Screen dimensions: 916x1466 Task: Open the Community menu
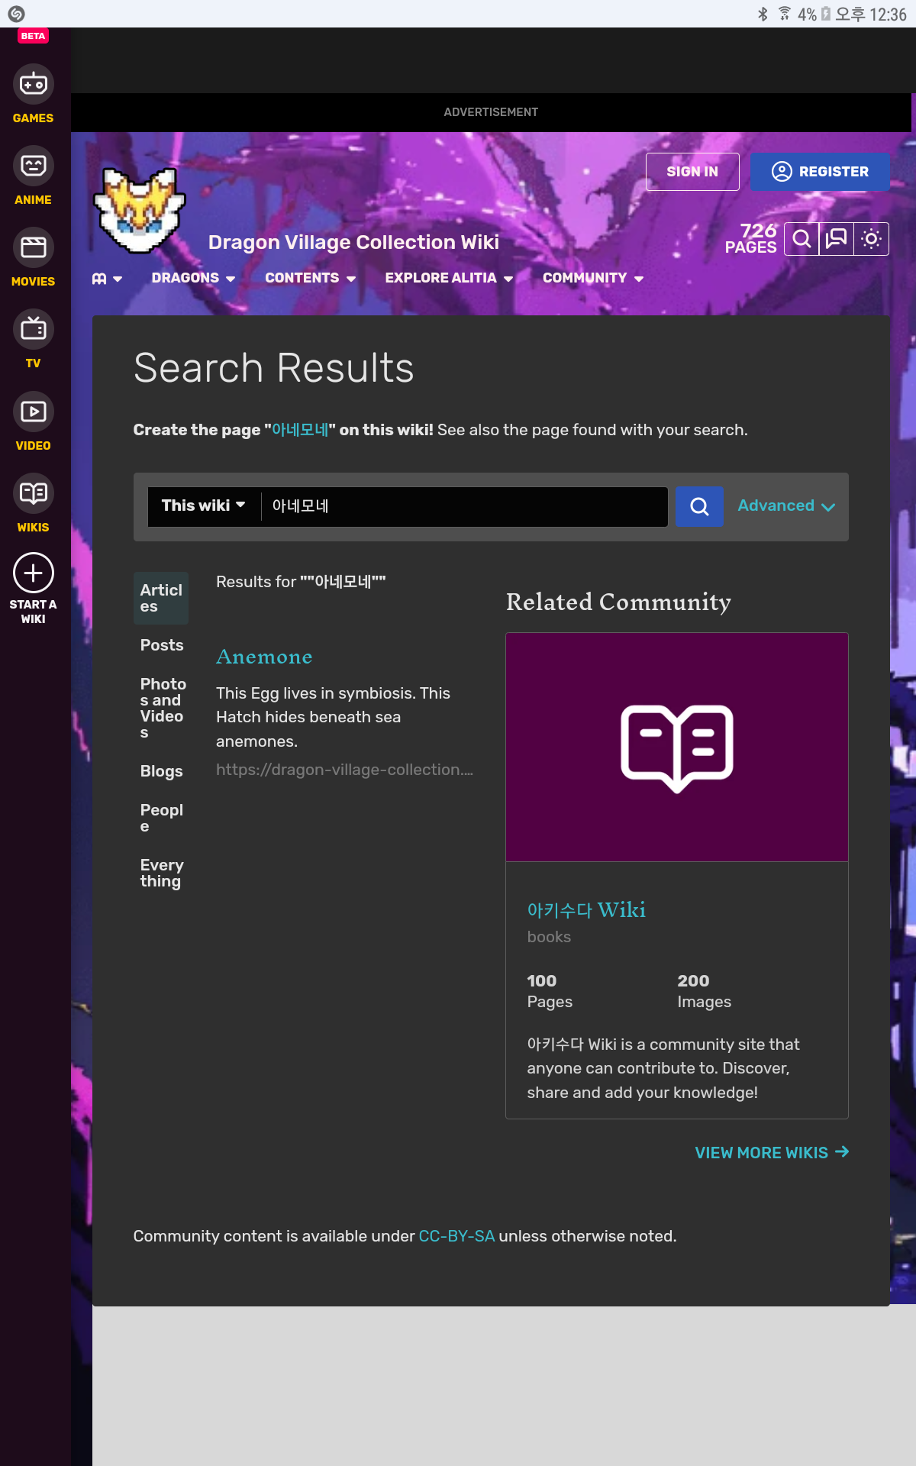592,278
